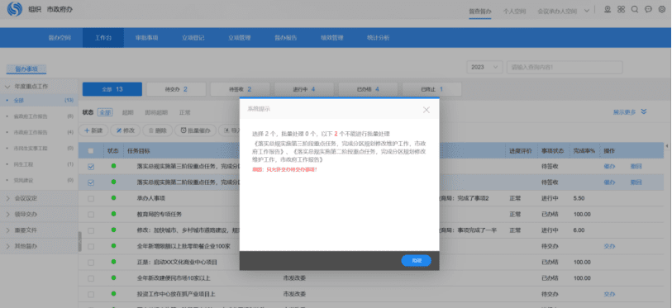
Task: Click green status dot of 落实总规实施第二阶段 row
Action: click(x=113, y=182)
